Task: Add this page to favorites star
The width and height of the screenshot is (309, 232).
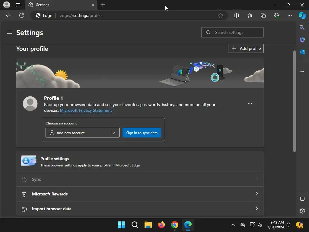Action: 221,15
